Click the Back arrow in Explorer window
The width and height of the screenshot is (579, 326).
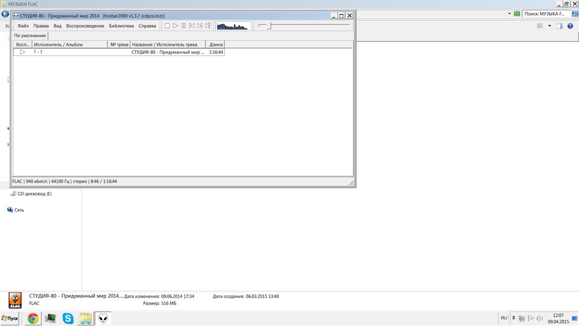5,14
